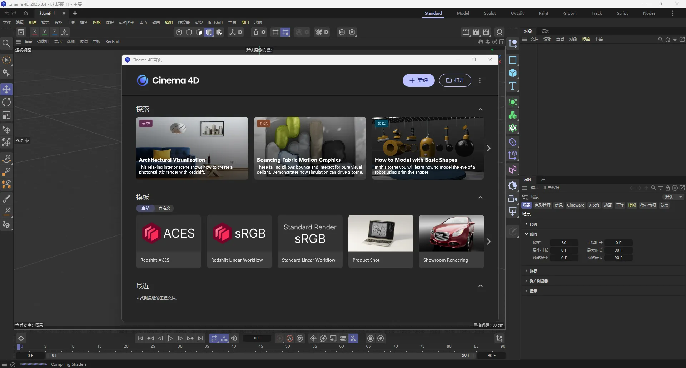Click the 打开 button
Image resolution: width=686 pixels, height=368 pixels.
455,80
